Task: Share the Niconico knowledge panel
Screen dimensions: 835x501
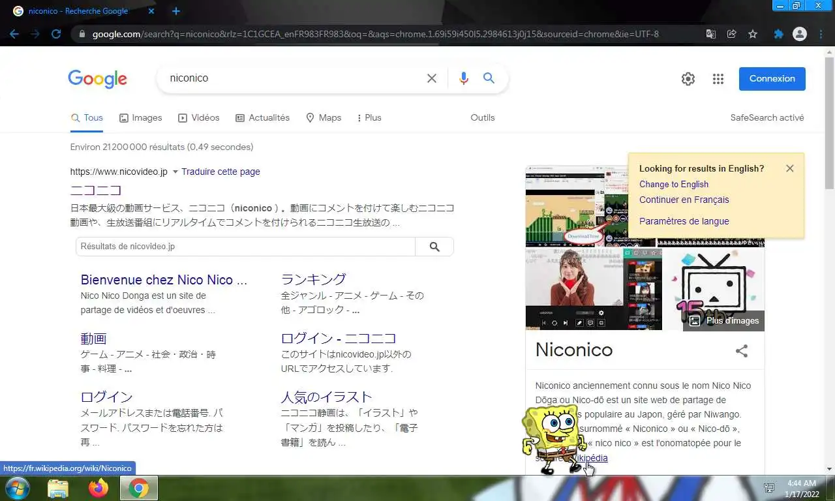Action: coord(742,351)
